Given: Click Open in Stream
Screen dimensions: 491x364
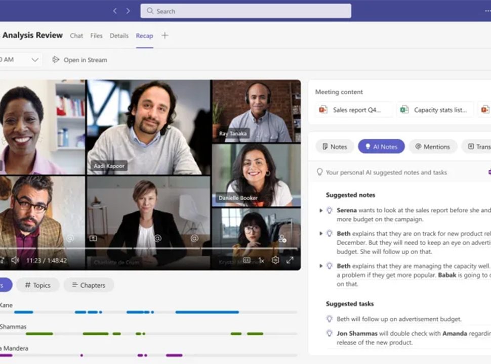Looking at the screenshot, I should (x=79, y=60).
